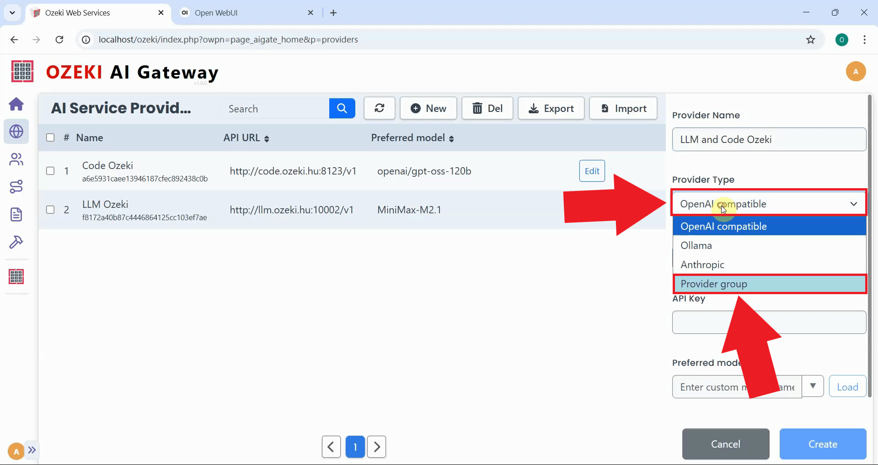Open the document log icon in sidebar
This screenshot has height=465, width=878.
[16, 214]
